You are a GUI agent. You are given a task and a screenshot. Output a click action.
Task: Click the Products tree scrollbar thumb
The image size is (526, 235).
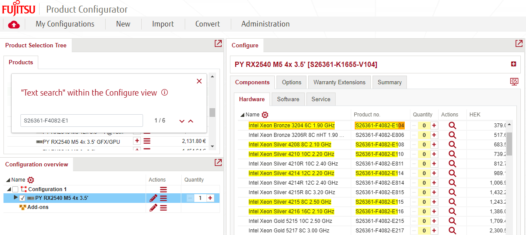pos(212,113)
